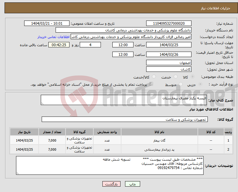238x192 pixels.
Task: Click the چاپ (print) button
Action: 133,184
